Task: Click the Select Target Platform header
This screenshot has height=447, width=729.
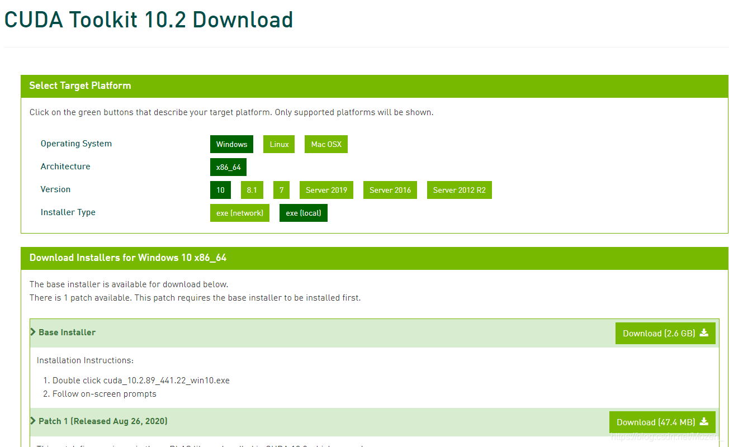Action: click(80, 85)
